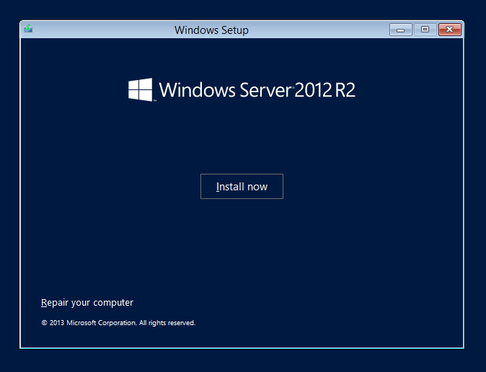The height and width of the screenshot is (372, 486).
Task: Minimize the Windows Setup window
Action: [400, 30]
